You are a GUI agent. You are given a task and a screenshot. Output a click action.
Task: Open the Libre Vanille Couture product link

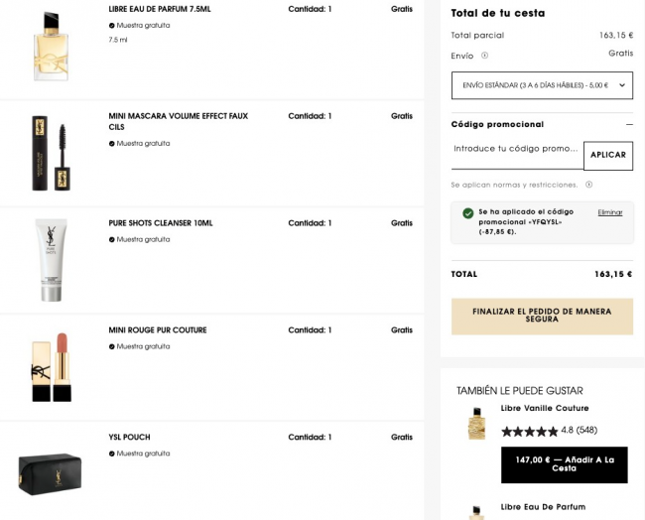pyautogui.click(x=545, y=408)
